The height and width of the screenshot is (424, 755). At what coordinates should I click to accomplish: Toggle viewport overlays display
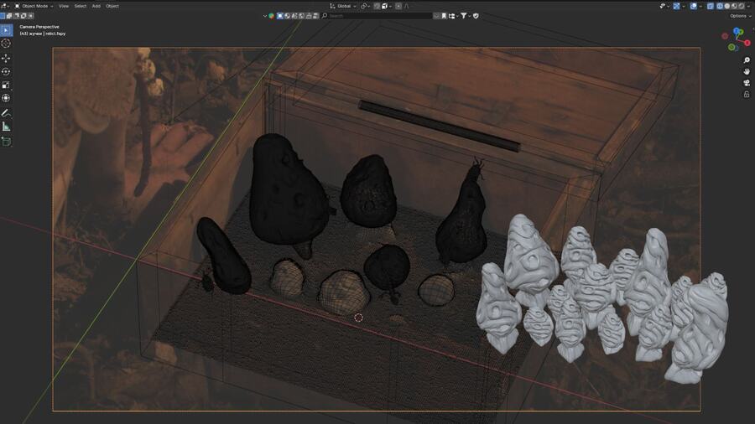[x=694, y=6]
